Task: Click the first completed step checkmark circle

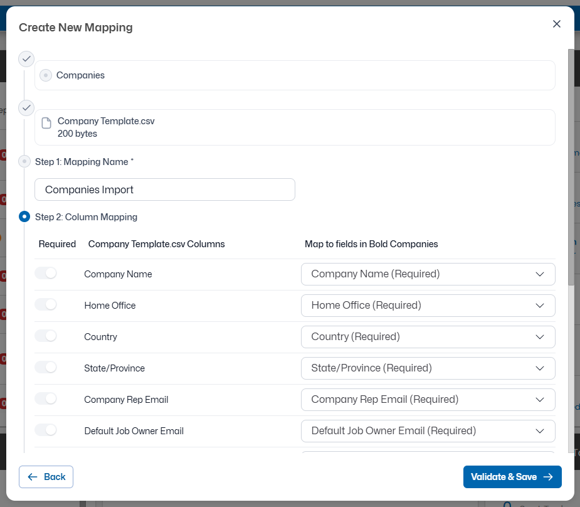Action: point(26,59)
